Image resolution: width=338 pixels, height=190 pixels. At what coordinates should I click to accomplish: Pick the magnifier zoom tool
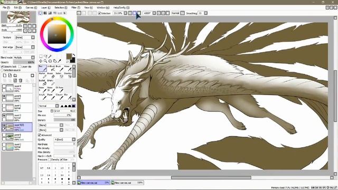pyautogui.click(x=45, y=61)
